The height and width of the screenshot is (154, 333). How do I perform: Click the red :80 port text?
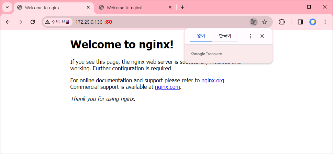pos(108,22)
